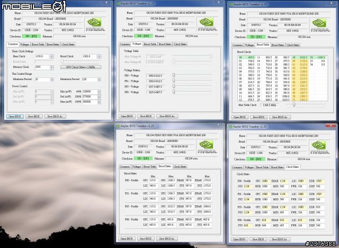
Task: Select entry 52 in the Boost Clocks table
Action: (x=318, y=58)
